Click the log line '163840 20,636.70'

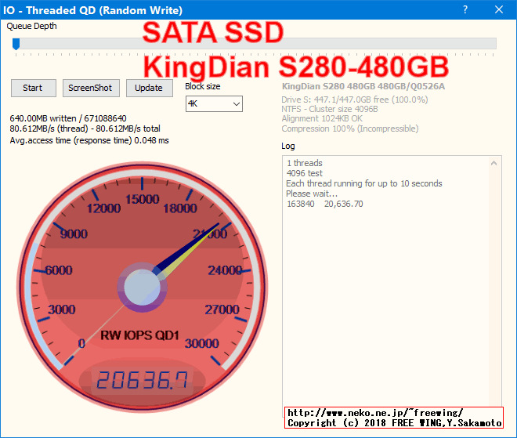pyautogui.click(x=325, y=204)
